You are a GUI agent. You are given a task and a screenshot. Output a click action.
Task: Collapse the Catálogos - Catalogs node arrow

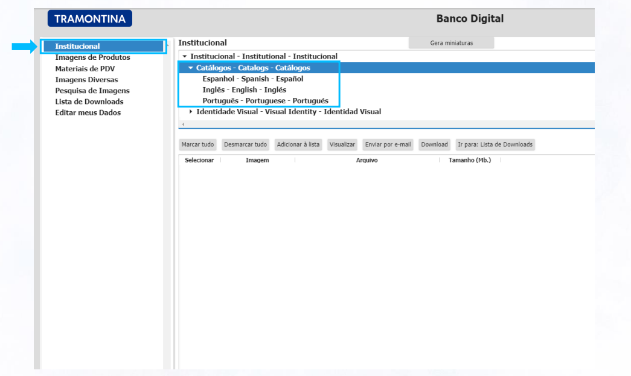[191, 68]
